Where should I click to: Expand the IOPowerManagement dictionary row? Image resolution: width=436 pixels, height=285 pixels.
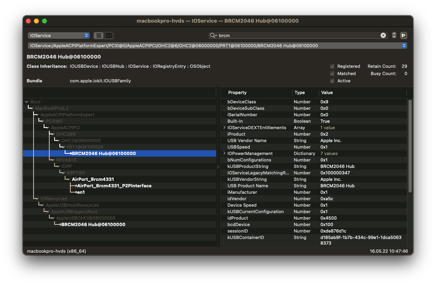pyautogui.click(x=224, y=153)
